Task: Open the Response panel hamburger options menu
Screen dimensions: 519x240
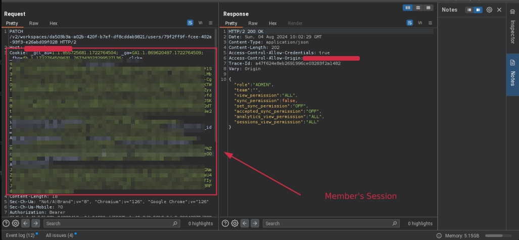Action: point(430,23)
